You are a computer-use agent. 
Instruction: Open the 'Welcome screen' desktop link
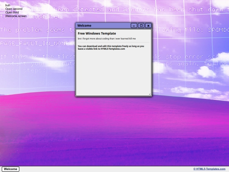16,16
